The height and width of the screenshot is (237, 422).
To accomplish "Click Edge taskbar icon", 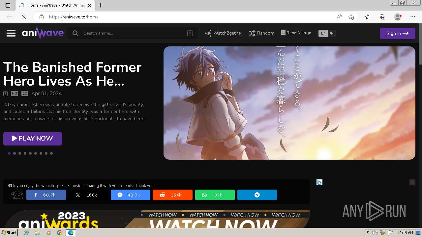I will (x=71, y=233).
